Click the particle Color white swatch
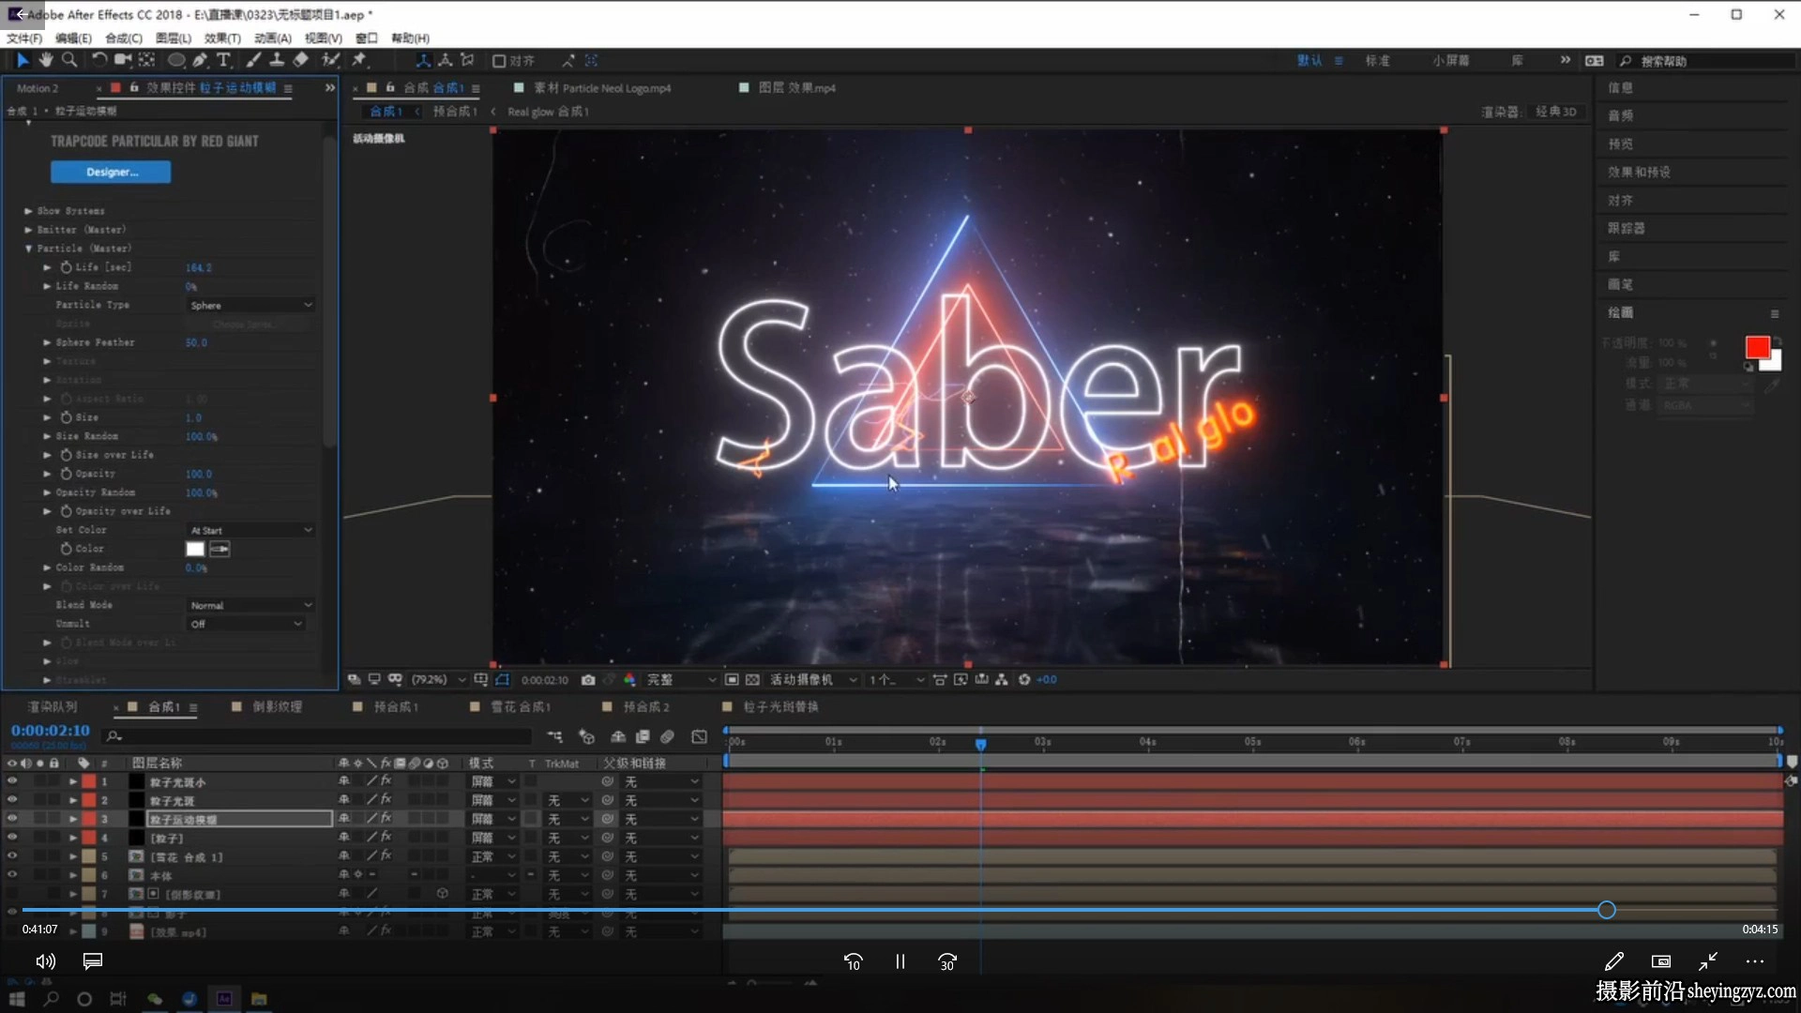Image resolution: width=1801 pixels, height=1013 pixels. 195,550
